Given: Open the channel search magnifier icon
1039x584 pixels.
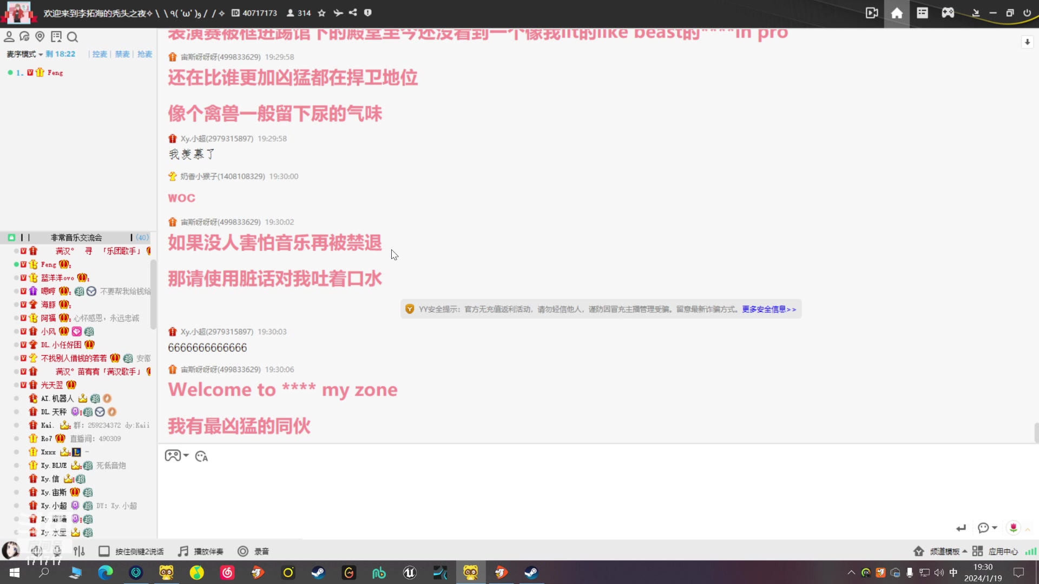Looking at the screenshot, I should (73, 37).
